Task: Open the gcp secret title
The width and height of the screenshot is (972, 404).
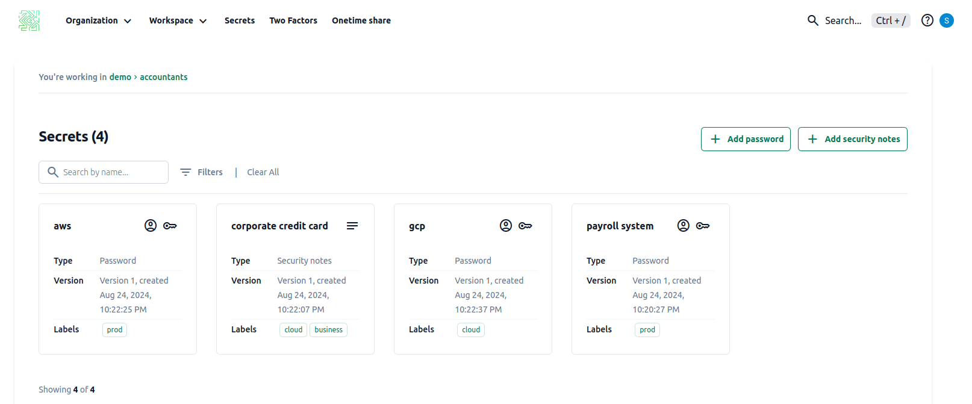Action: point(417,226)
